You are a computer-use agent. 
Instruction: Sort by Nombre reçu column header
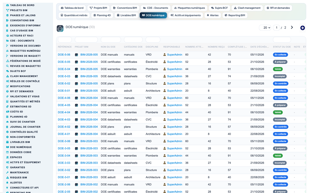tap(216, 47)
